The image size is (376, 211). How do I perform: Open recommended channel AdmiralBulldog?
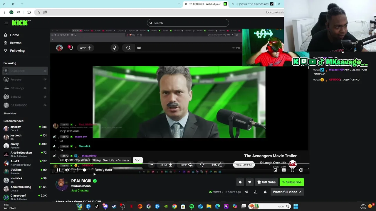[x=25, y=188]
